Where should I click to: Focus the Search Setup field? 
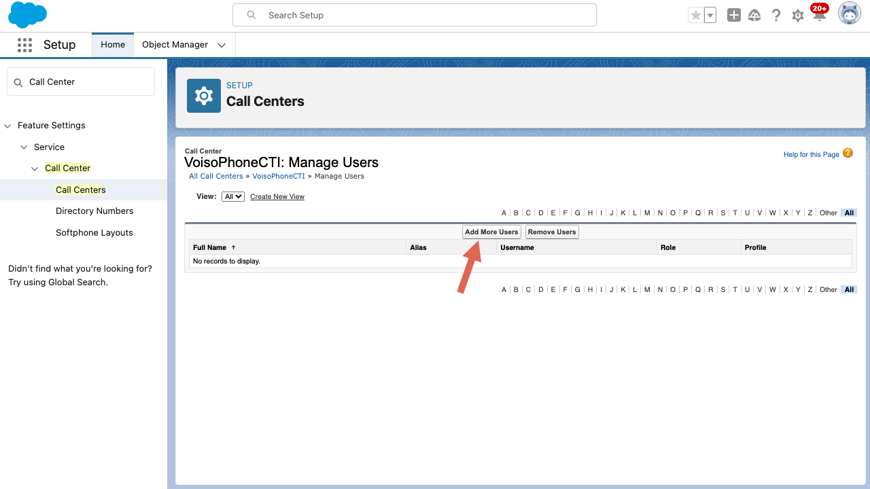[x=415, y=15]
